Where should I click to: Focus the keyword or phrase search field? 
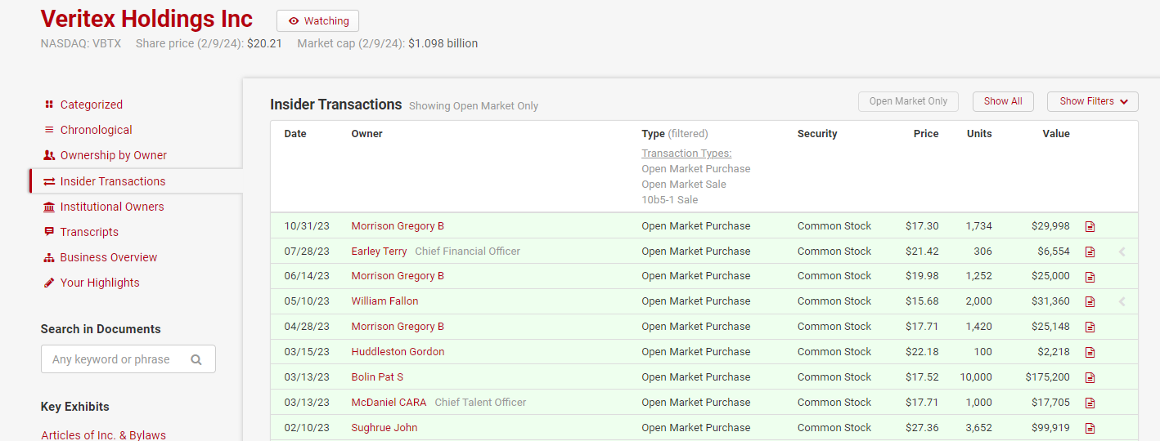(128, 359)
